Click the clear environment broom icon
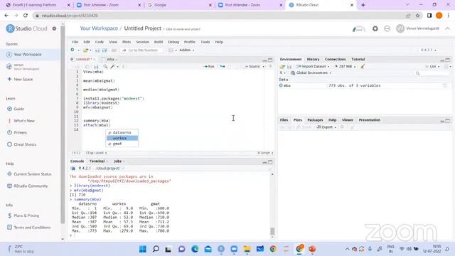455x256 pixels. pos(363,66)
